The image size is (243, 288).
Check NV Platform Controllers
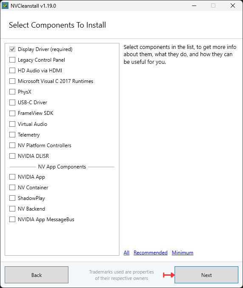coord(12,145)
